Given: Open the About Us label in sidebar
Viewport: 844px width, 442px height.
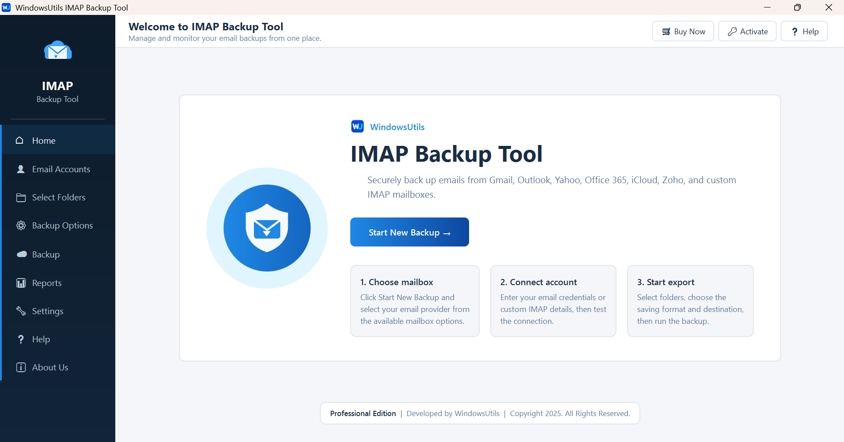Looking at the screenshot, I should [x=50, y=367].
